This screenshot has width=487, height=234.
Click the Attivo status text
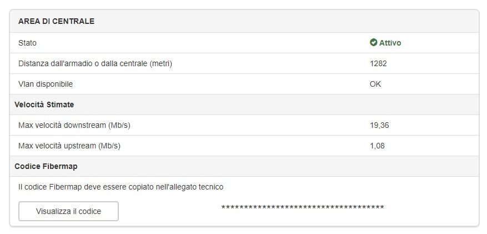(x=390, y=43)
